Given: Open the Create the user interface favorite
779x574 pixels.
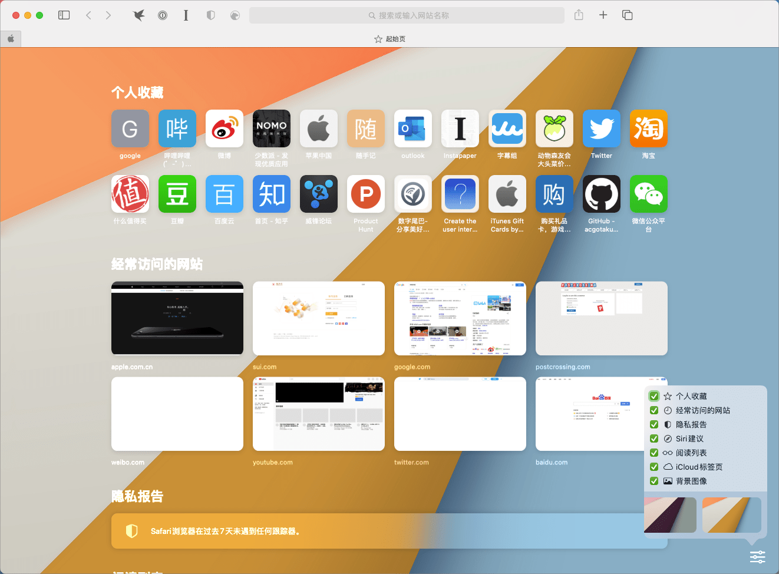Looking at the screenshot, I should tap(460, 194).
